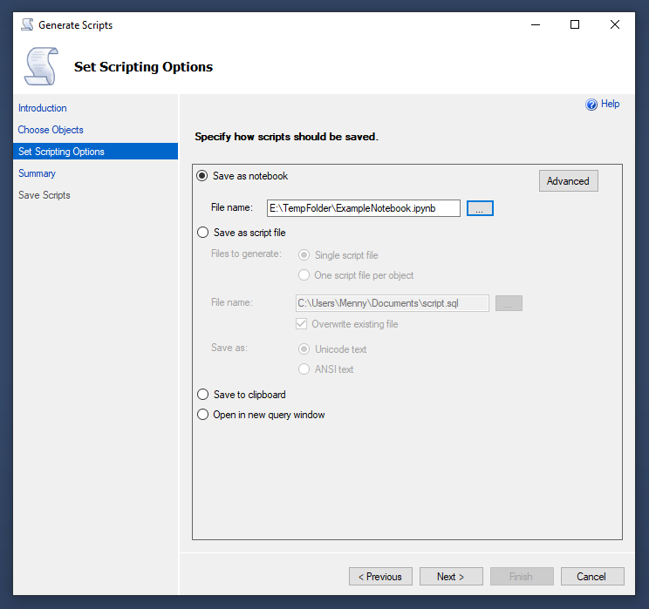Screen dimensions: 649x609
Task: Select Save to clipboard radio button
Action: (x=203, y=395)
